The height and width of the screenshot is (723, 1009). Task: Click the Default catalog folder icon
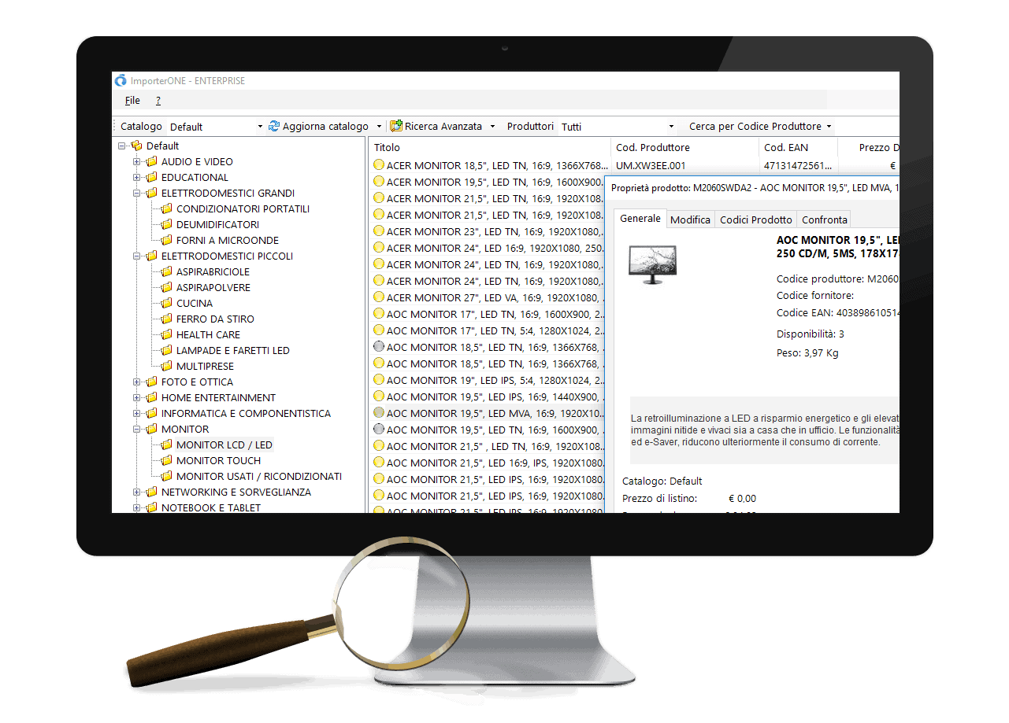coord(136,146)
